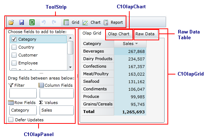
Task: Undo the last action in toolstrip
Action: (x=44, y=22)
